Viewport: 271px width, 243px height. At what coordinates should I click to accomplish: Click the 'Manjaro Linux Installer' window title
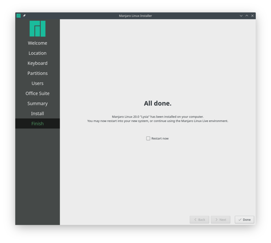[135, 16]
